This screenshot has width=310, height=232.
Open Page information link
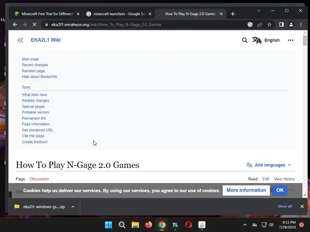(x=36, y=124)
